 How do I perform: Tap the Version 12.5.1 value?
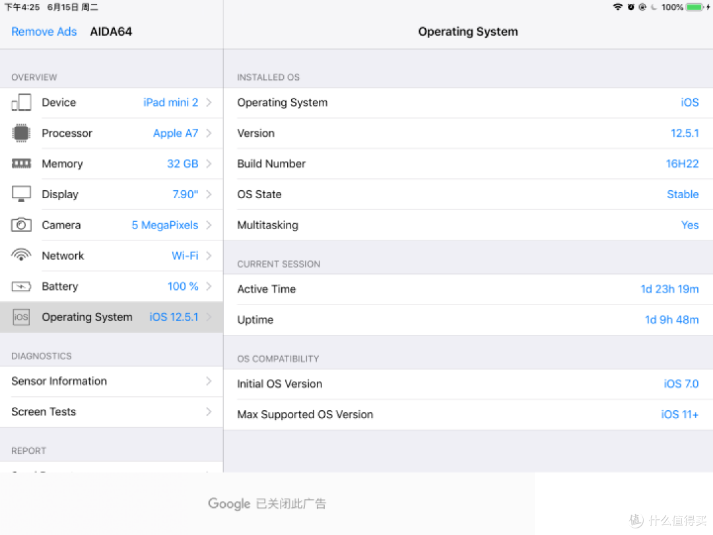tap(685, 133)
